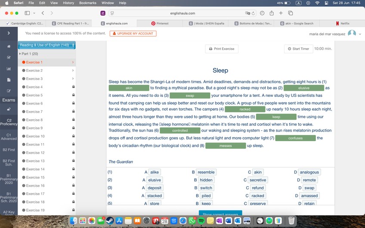Choose option 'amassed' for question 4
Screen dimensions: 365x228
(x=309, y=196)
